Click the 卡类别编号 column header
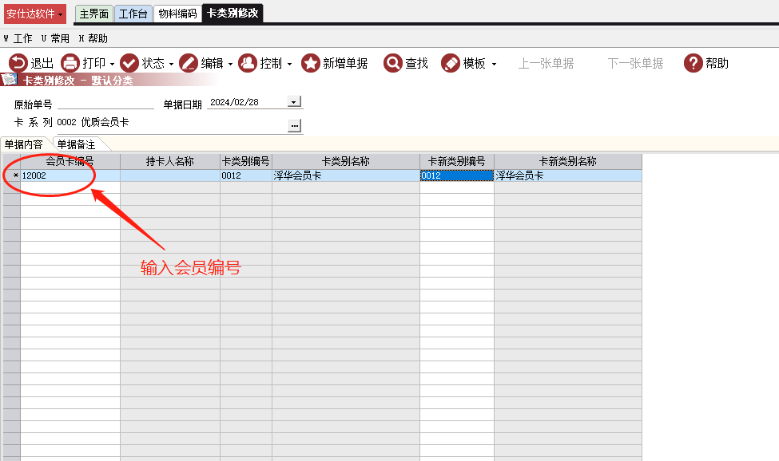 246,162
